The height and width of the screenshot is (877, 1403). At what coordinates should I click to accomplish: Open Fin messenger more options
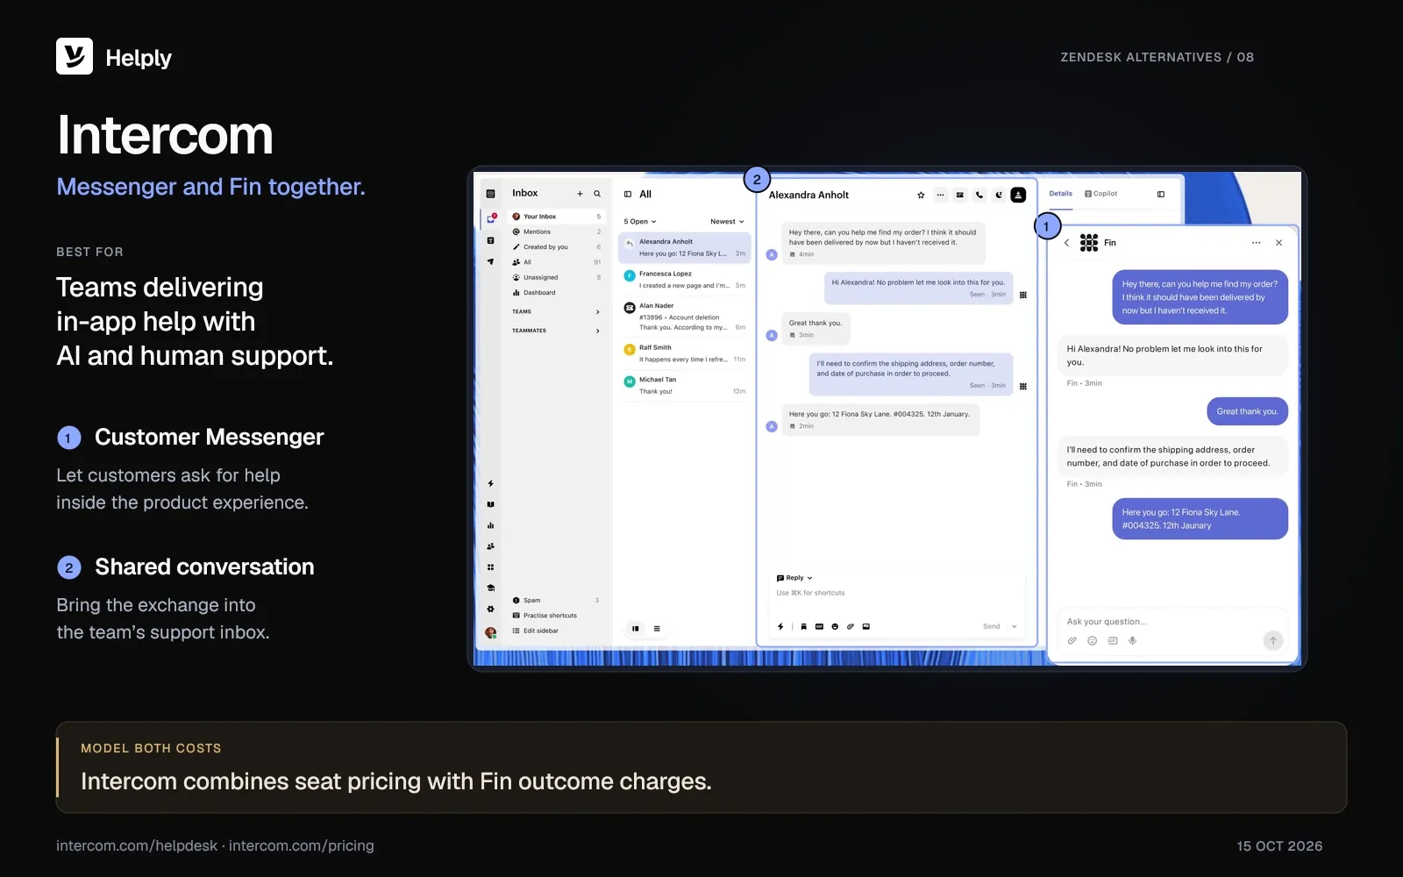[1256, 243]
